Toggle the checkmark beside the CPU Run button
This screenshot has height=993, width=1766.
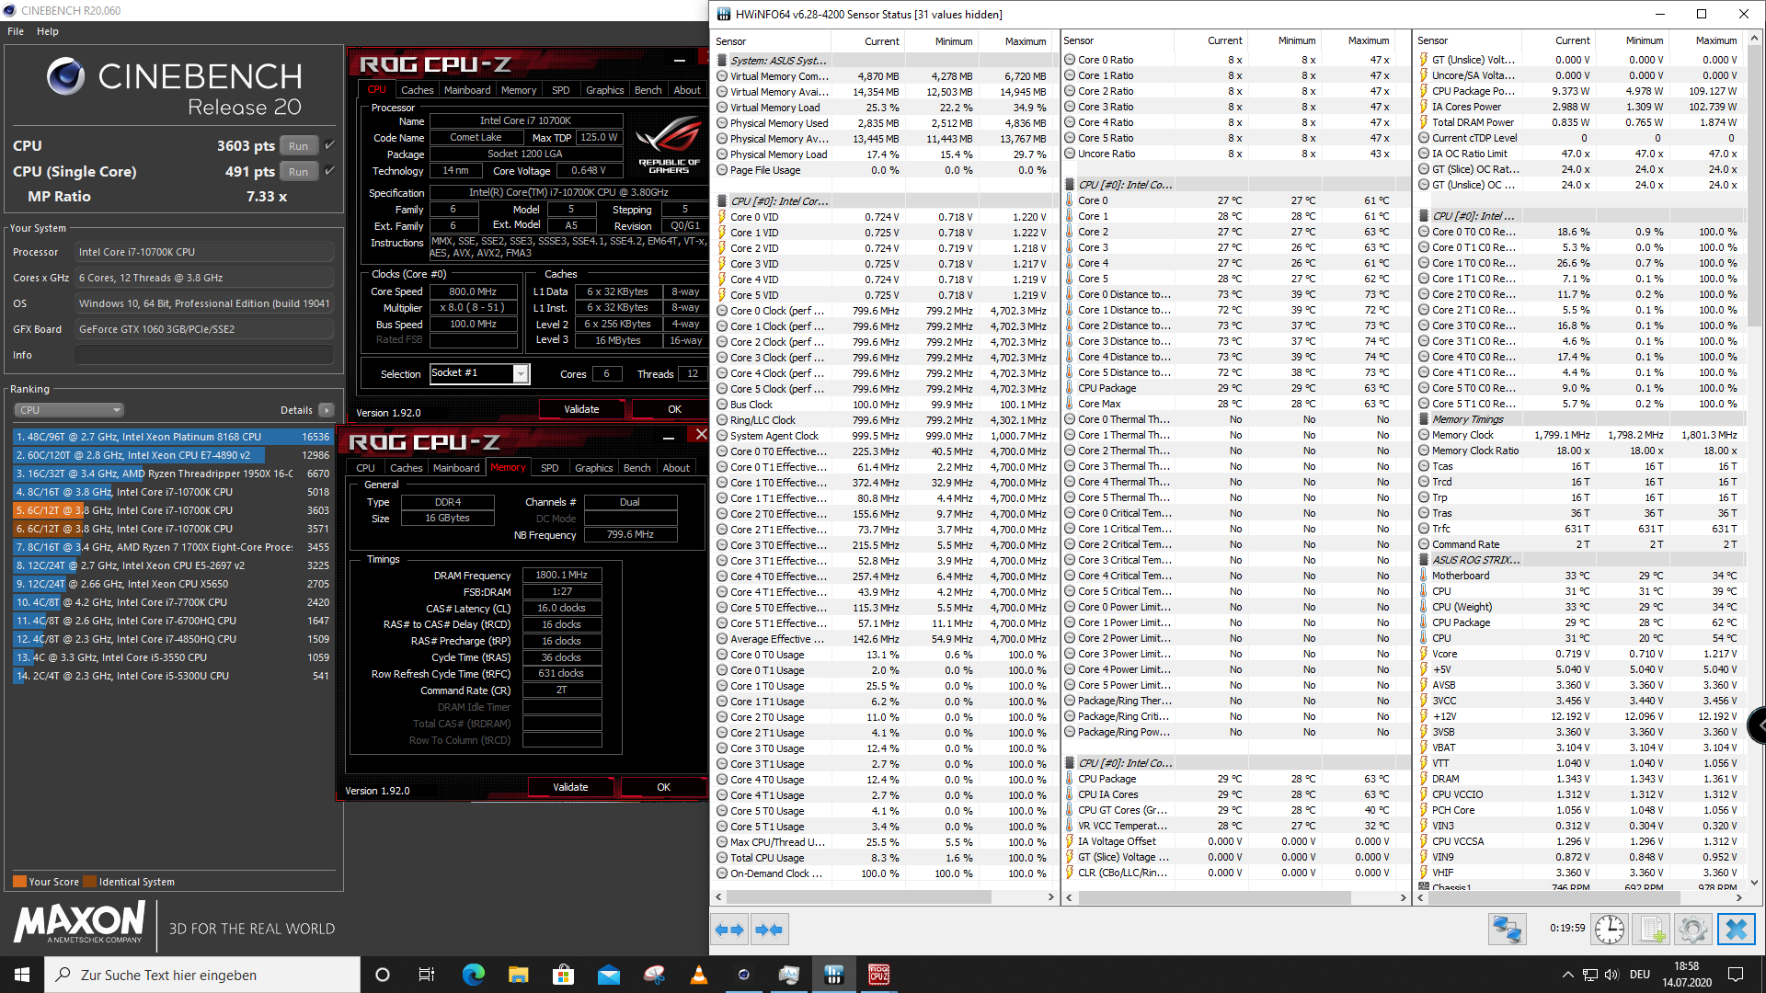[330, 145]
